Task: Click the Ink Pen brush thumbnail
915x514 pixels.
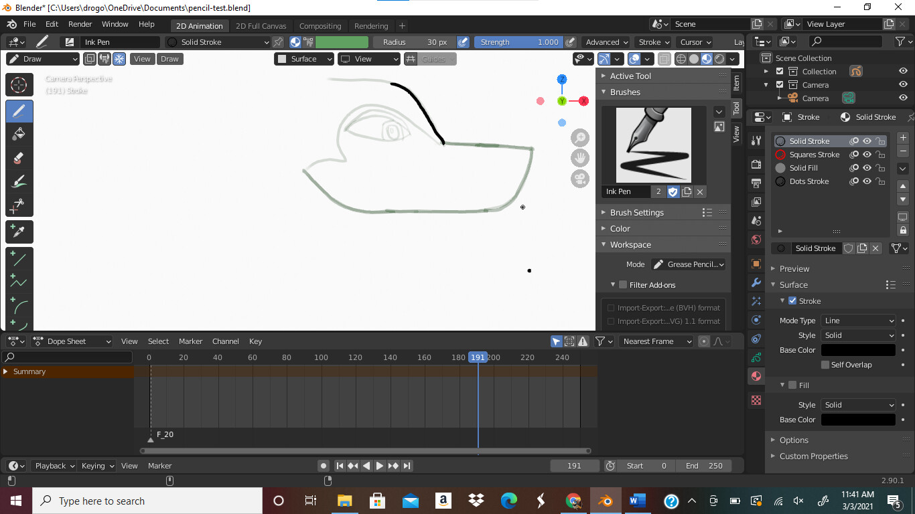Action: [653, 145]
